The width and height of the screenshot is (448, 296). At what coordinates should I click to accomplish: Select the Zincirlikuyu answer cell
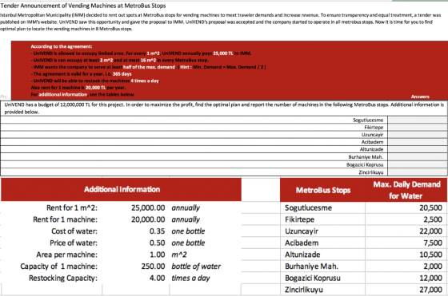pyautogui.click(x=418, y=172)
